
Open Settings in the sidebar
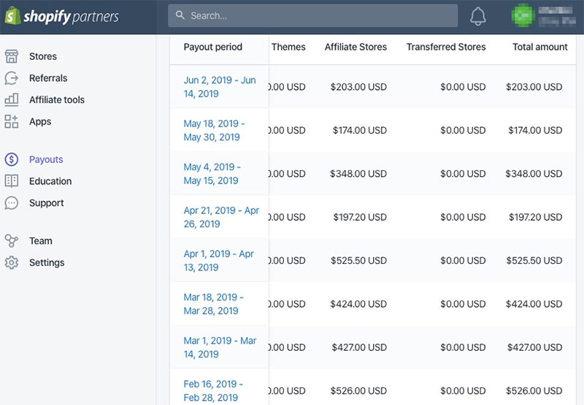point(47,262)
